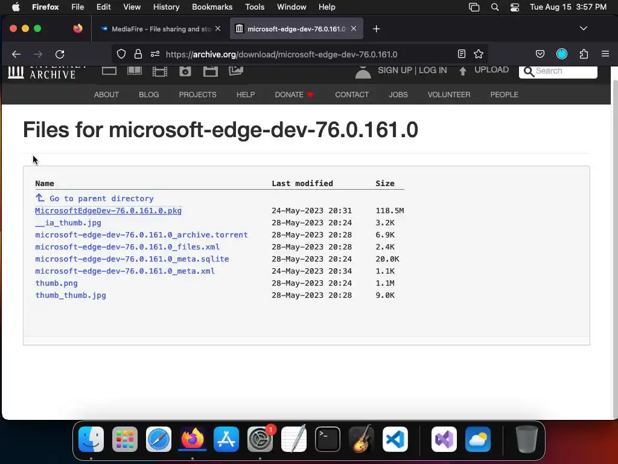The image size is (618, 464).
Task: Open the _files.xml file link
Action: coord(127,247)
